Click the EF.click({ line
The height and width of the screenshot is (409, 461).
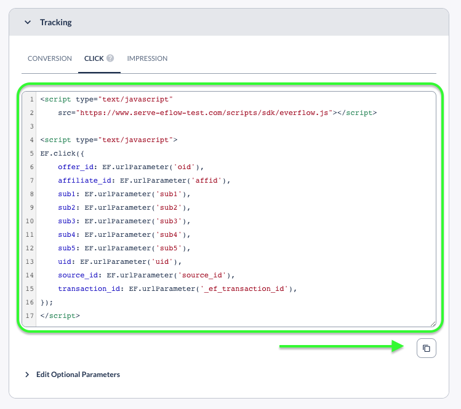62,153
